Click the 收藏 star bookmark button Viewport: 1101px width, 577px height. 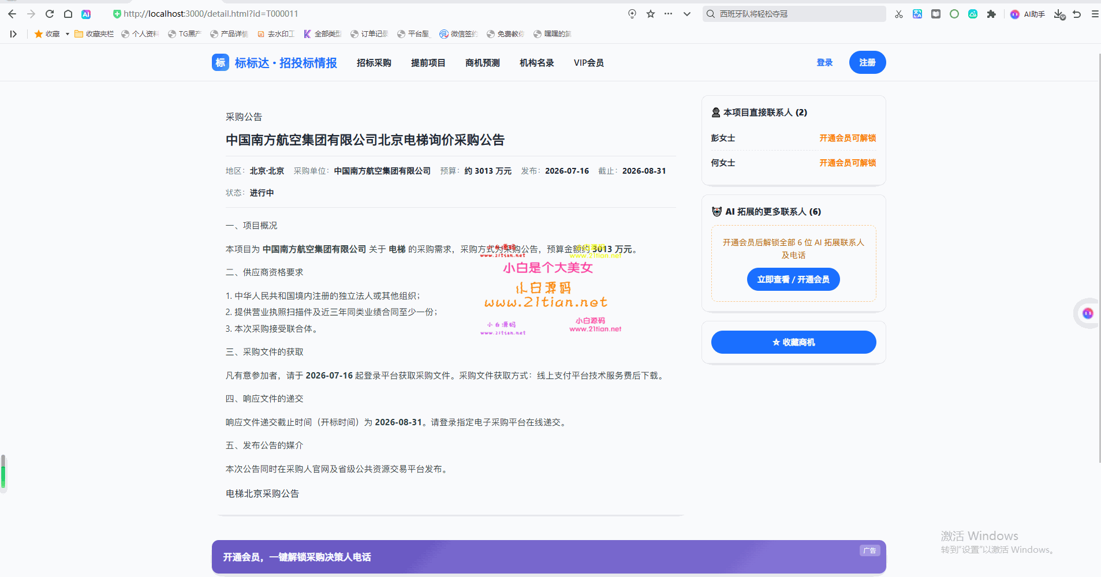(47, 34)
